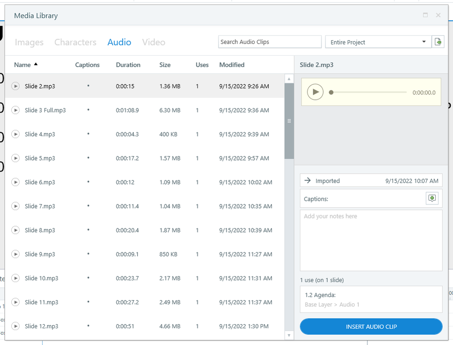The width and height of the screenshot is (453, 345).
Task: Open the 1.2 Agenda slide usage link
Action: 320,295
